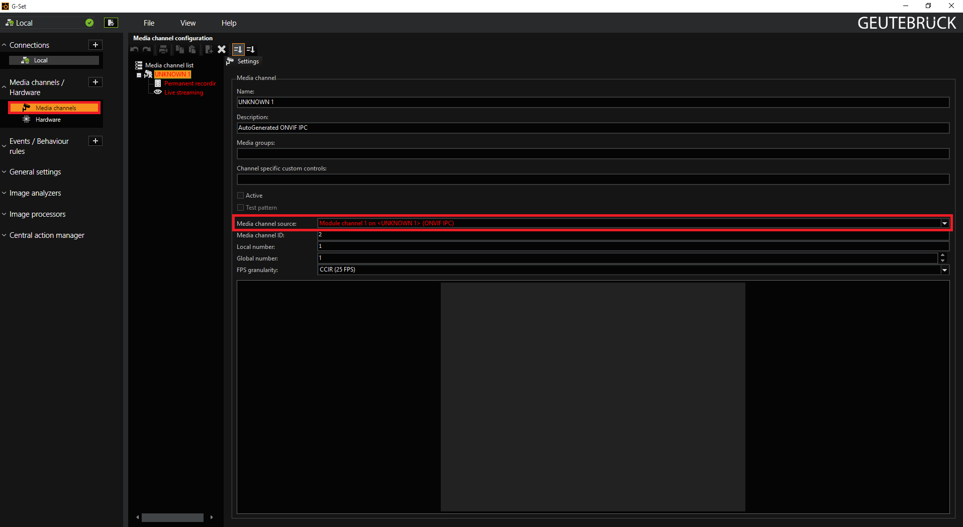The image size is (963, 527).
Task: Click plus button next to Connections
Action: tap(95, 45)
